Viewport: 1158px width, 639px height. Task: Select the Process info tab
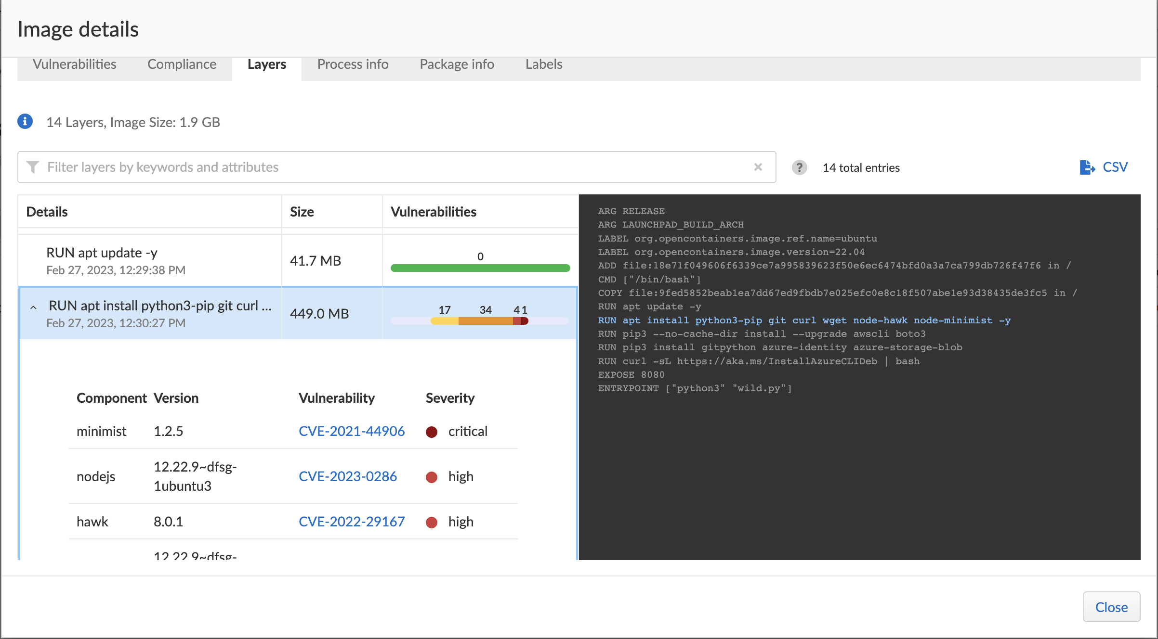point(352,64)
